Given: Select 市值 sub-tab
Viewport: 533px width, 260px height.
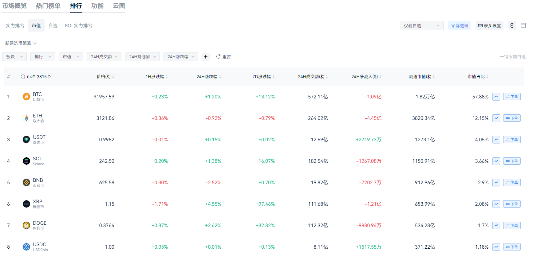Looking at the screenshot, I should (36, 25).
